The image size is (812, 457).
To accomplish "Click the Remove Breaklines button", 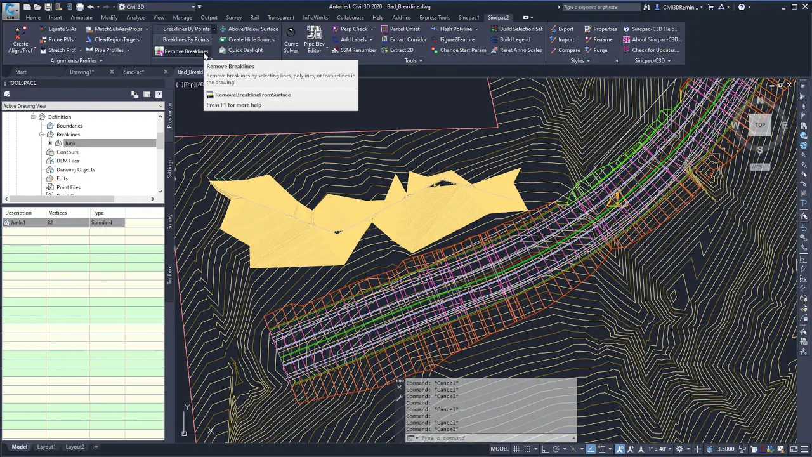I will click(x=181, y=51).
